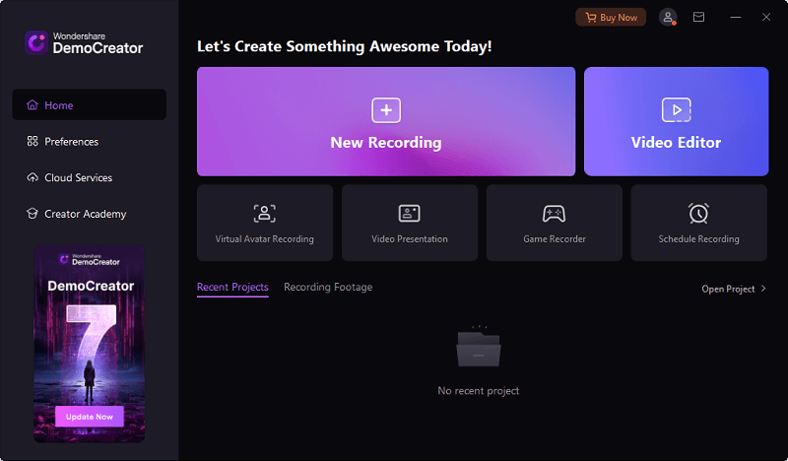Click the empty folder icon

pos(479,347)
